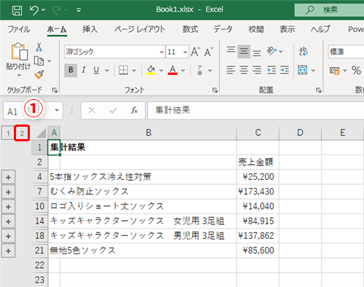Image resolution: width=364 pixels, height=287 pixels.
Task: Click the Increase Indent icon
Action: [285, 70]
